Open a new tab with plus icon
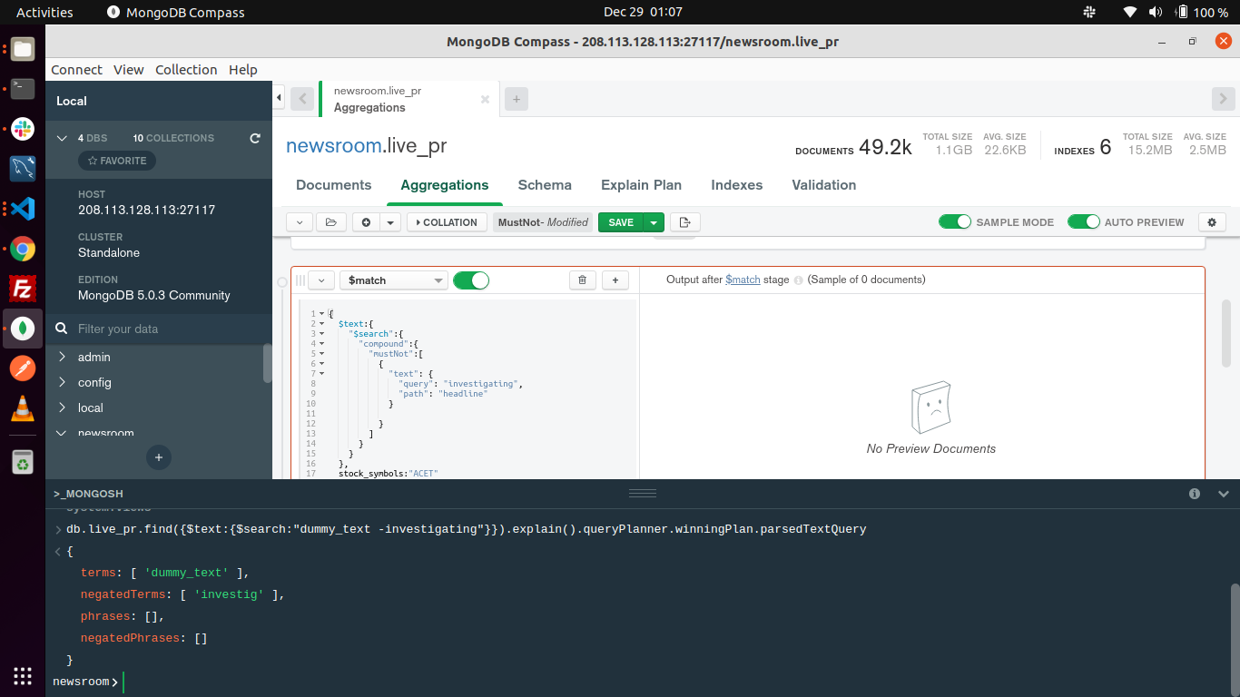This screenshot has height=697, width=1240. tap(516, 99)
